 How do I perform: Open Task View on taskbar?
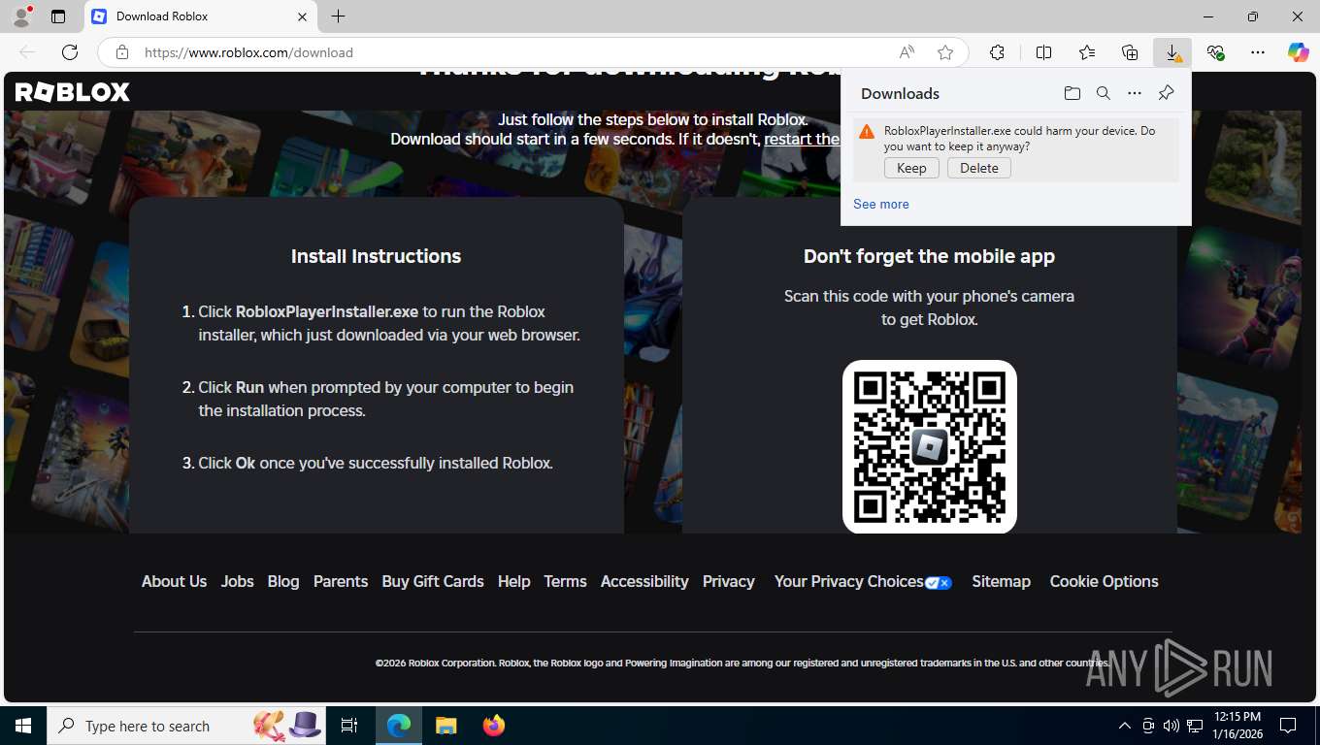coord(349,726)
